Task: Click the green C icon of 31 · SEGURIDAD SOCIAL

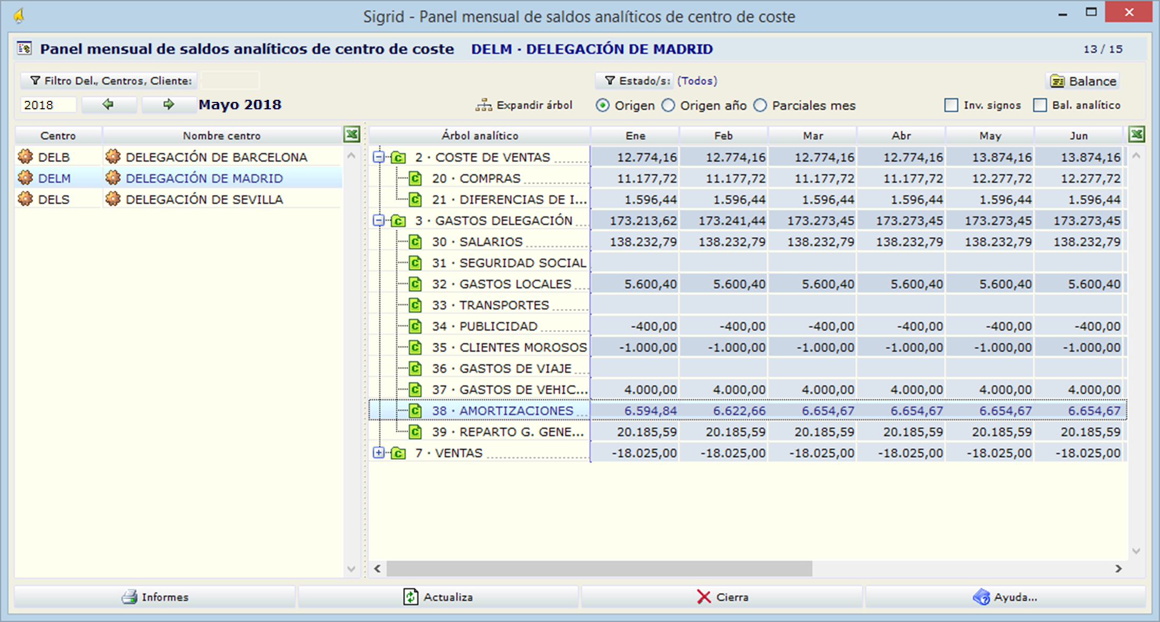Action: 416,263
